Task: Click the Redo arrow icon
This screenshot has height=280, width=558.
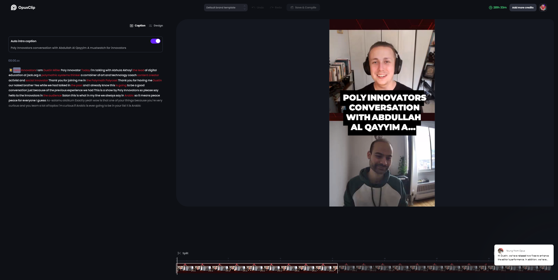Action: point(271,8)
